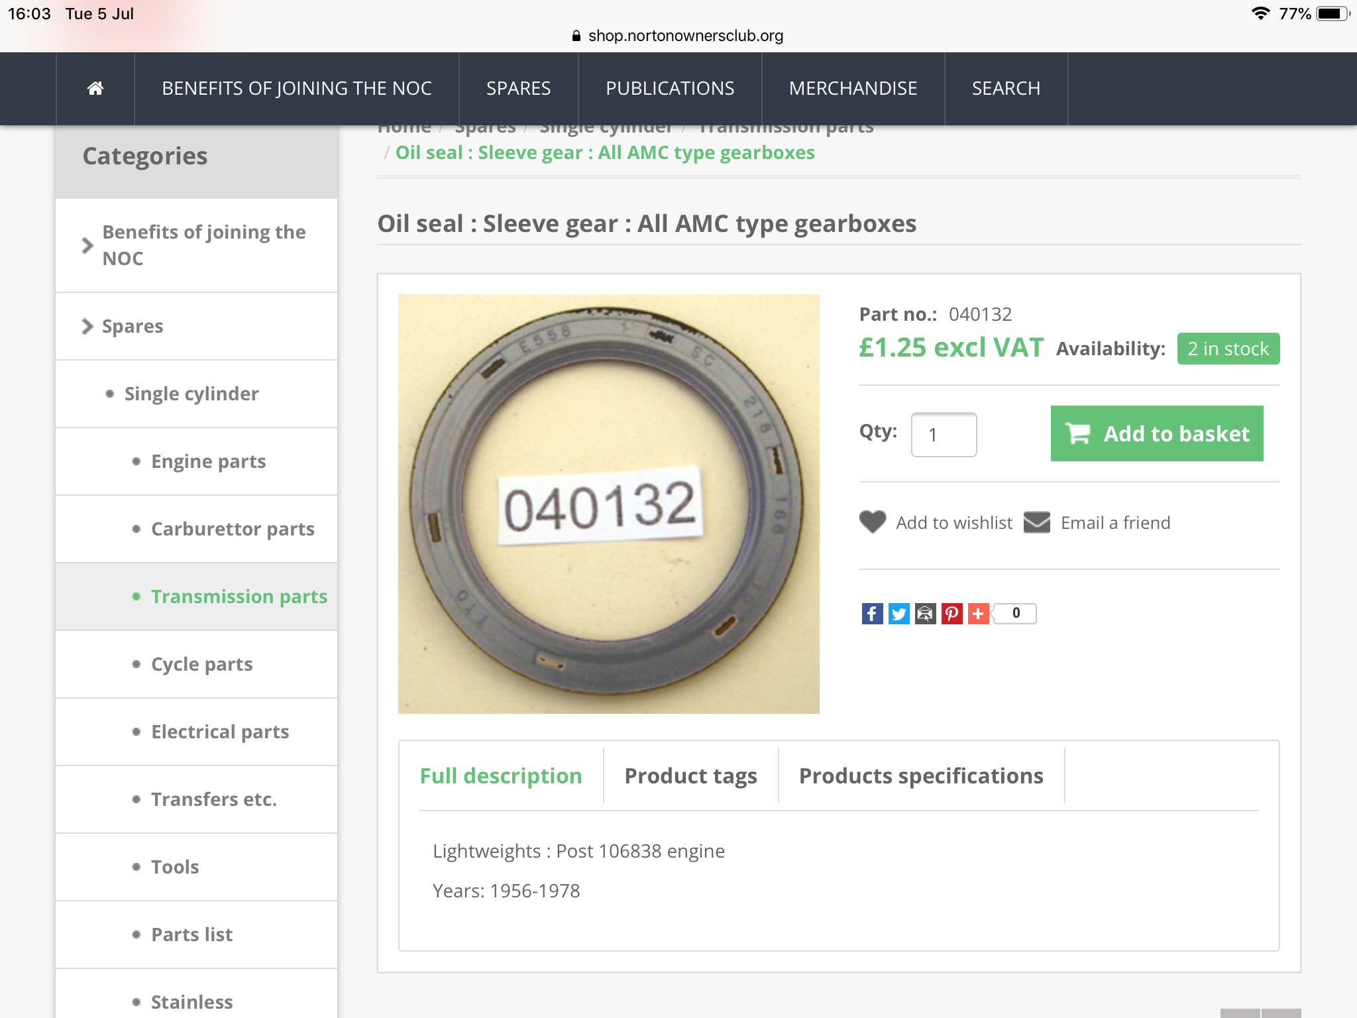The image size is (1357, 1018).
Task: Click the wishlist heart icon
Action: (x=873, y=522)
